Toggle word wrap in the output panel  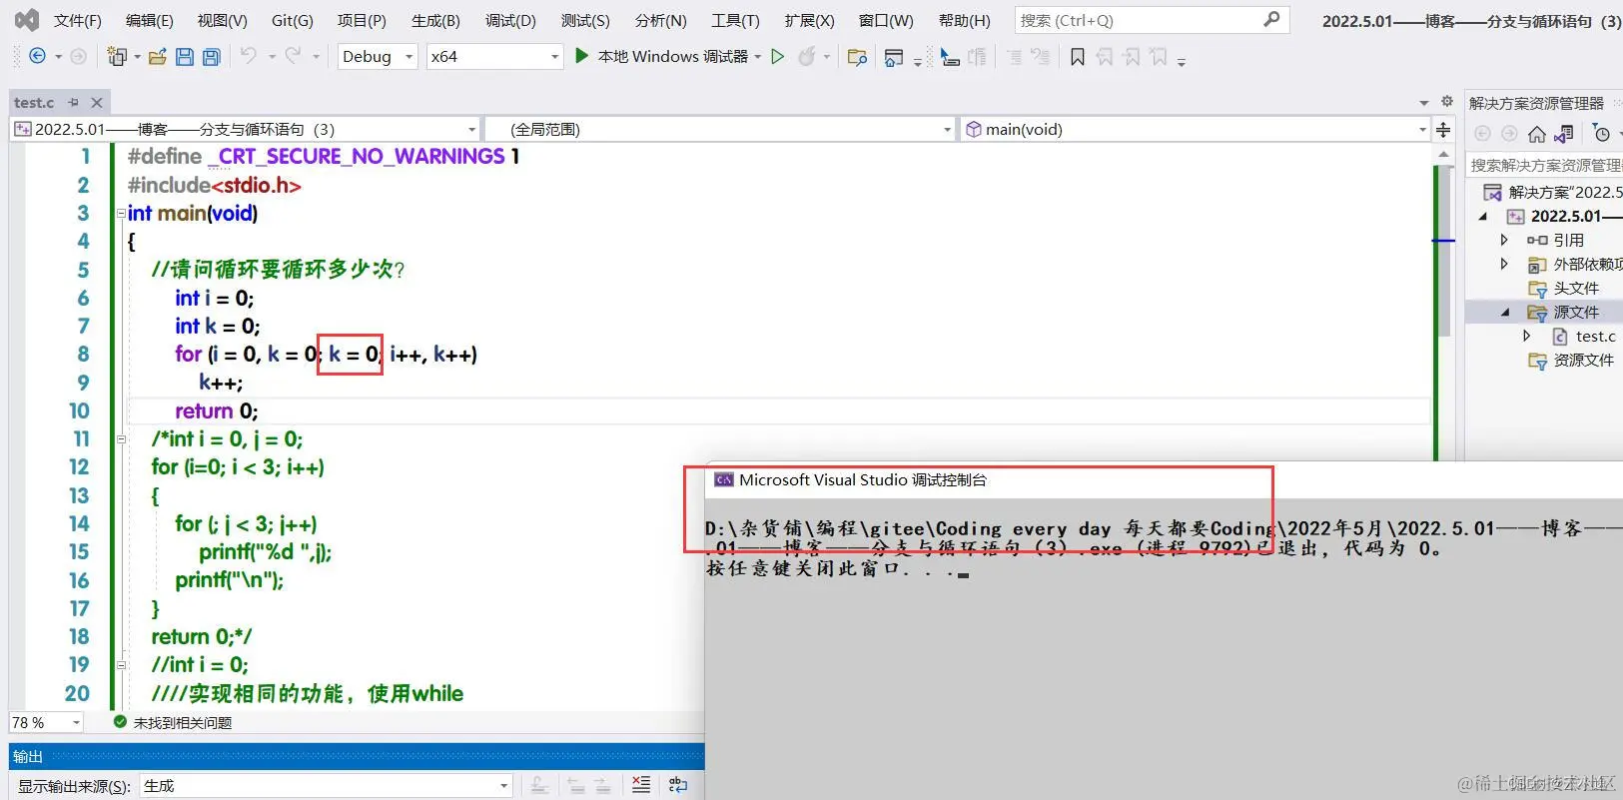[x=677, y=785]
